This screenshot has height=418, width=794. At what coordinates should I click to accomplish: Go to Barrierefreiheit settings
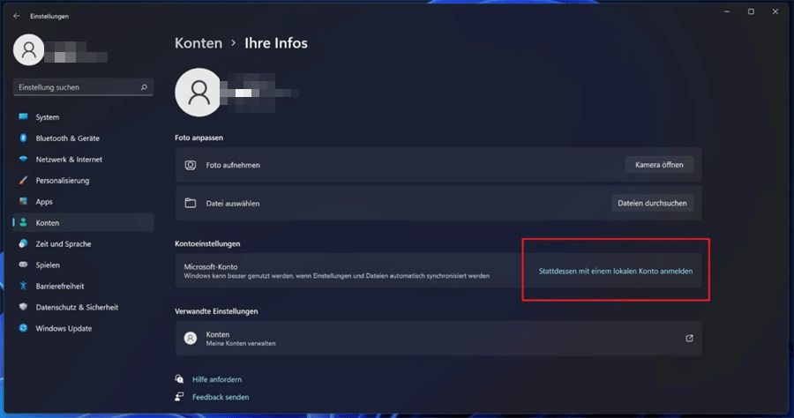point(83,286)
